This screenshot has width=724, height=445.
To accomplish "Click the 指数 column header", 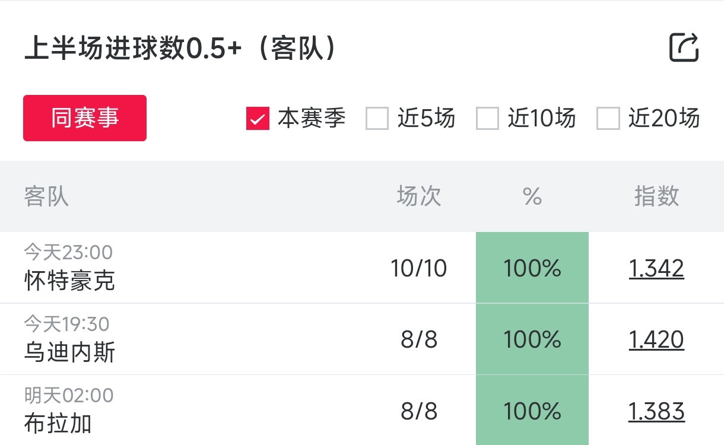I will (656, 196).
